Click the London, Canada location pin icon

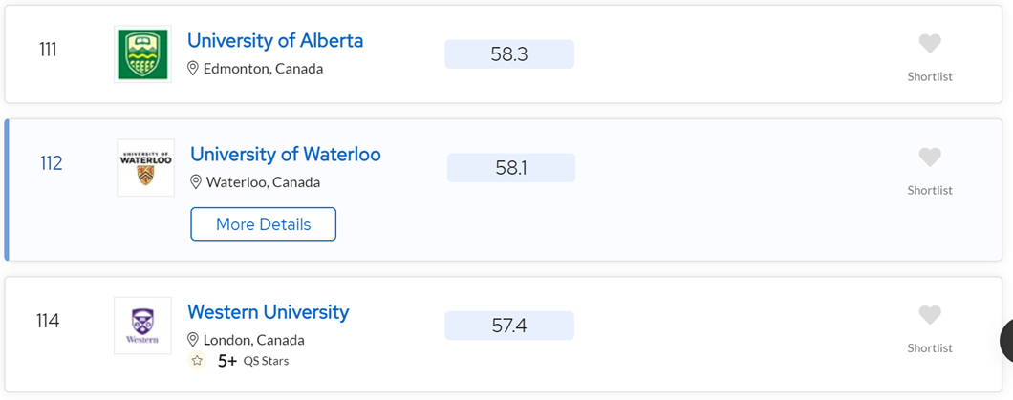(192, 340)
